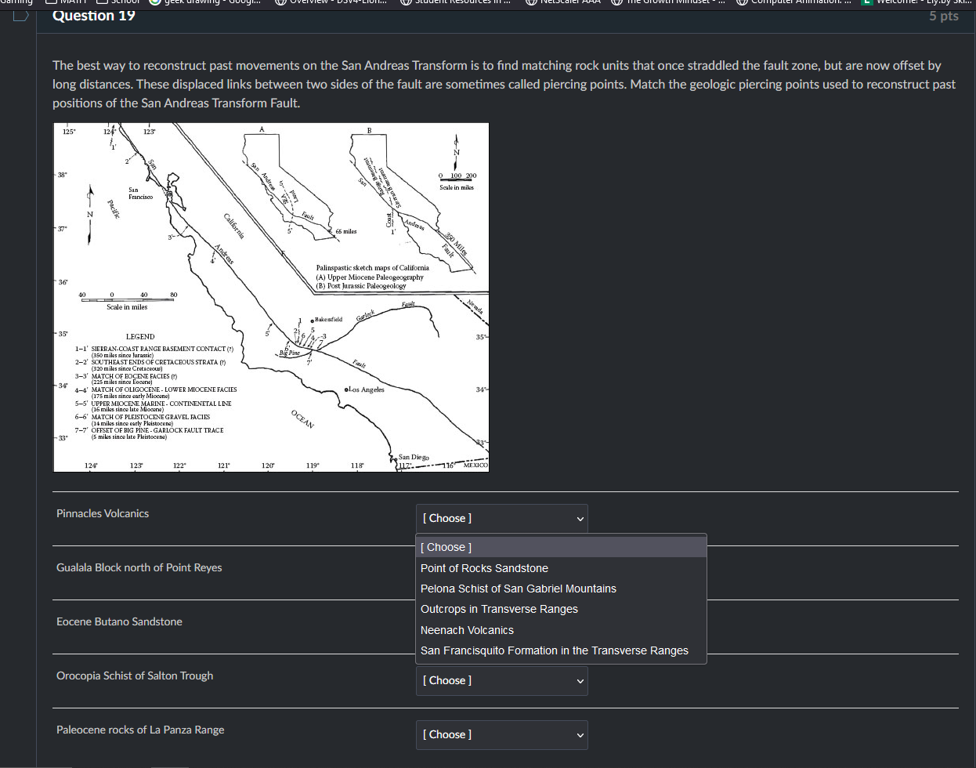Open the Orocopia Schist of Salton Trough dropdown
Image resolution: width=976 pixels, height=768 pixels.
501,680
